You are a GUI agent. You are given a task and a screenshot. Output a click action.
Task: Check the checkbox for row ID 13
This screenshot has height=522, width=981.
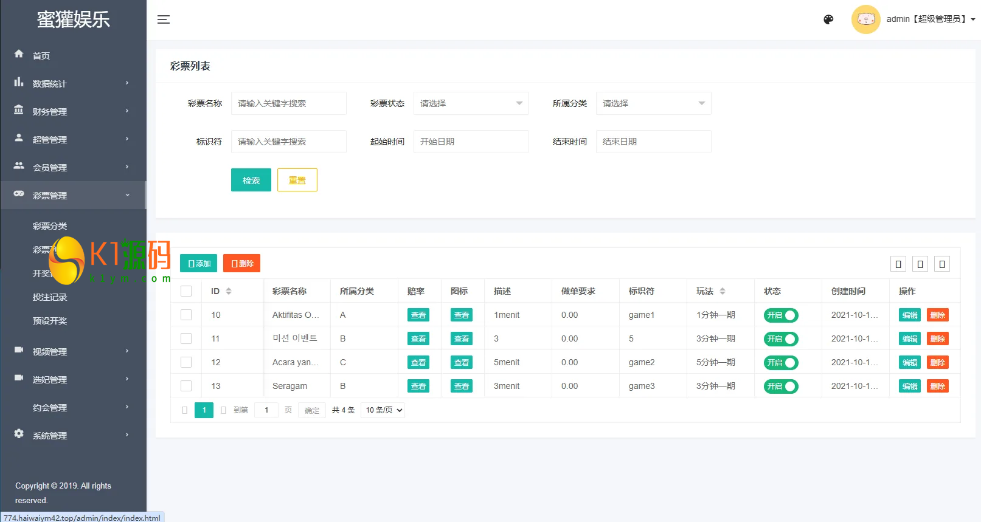pyautogui.click(x=186, y=386)
